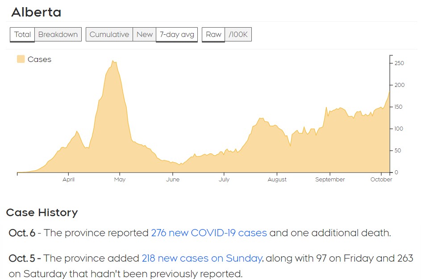Screen dimensions: 421x279
Task: Click the Cases legend label
Action: pos(39,59)
